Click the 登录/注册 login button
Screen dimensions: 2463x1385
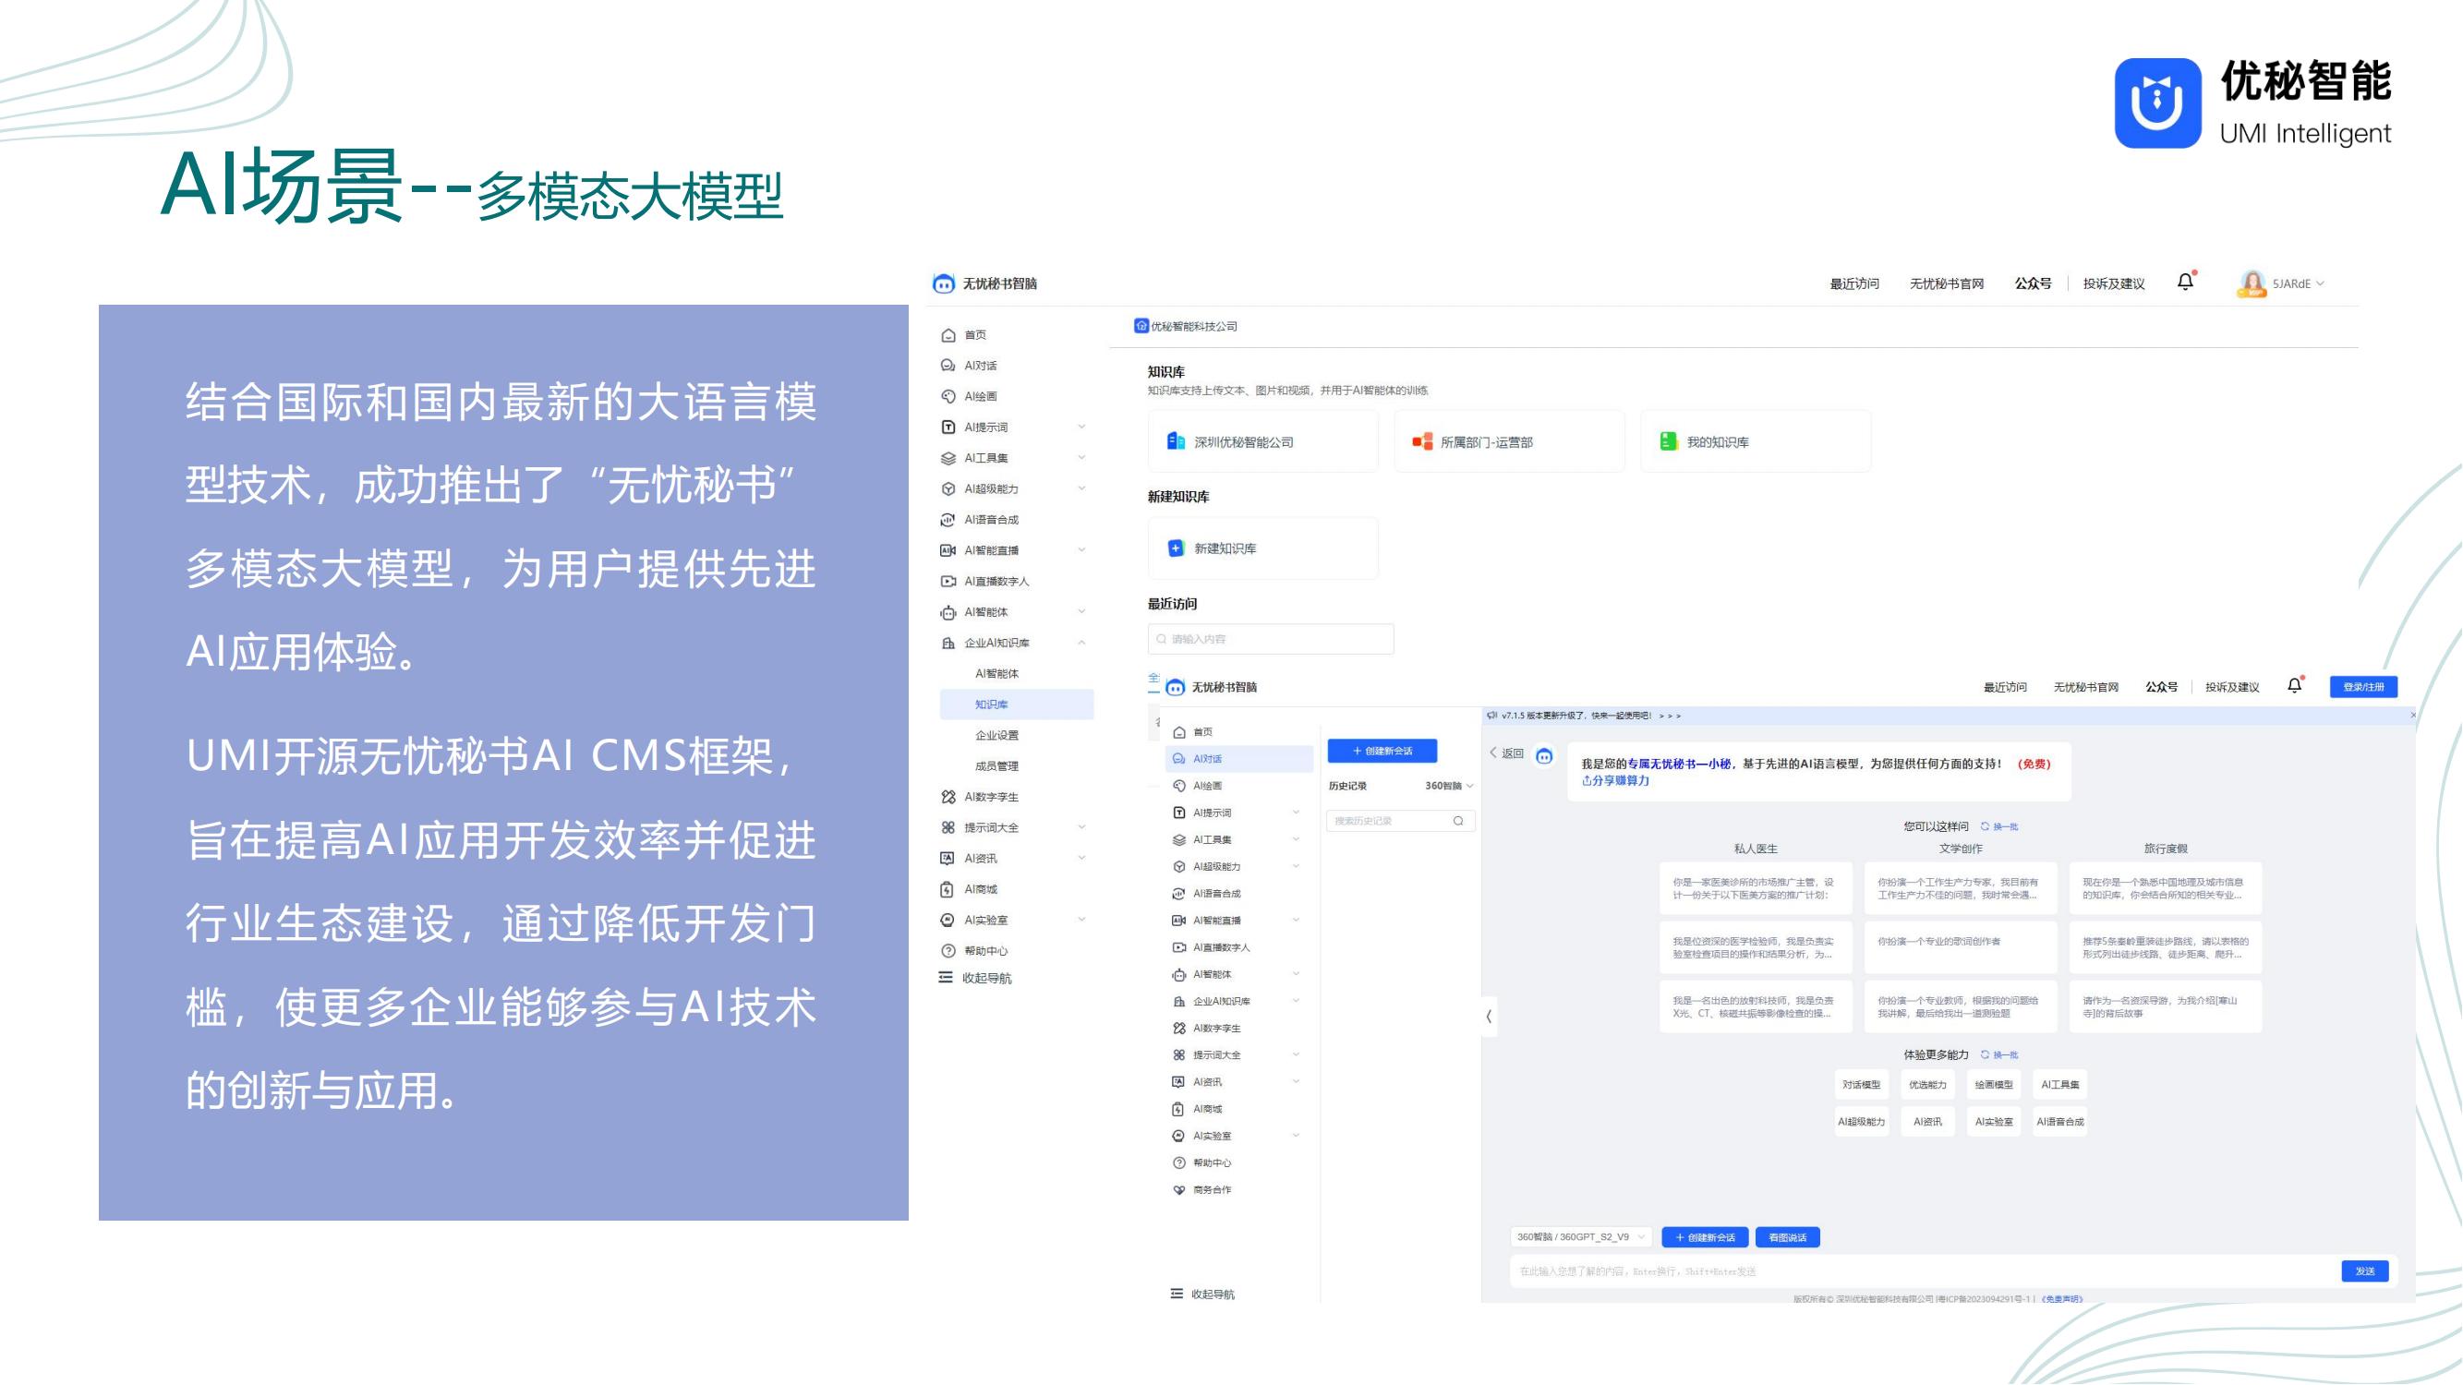coord(2362,686)
